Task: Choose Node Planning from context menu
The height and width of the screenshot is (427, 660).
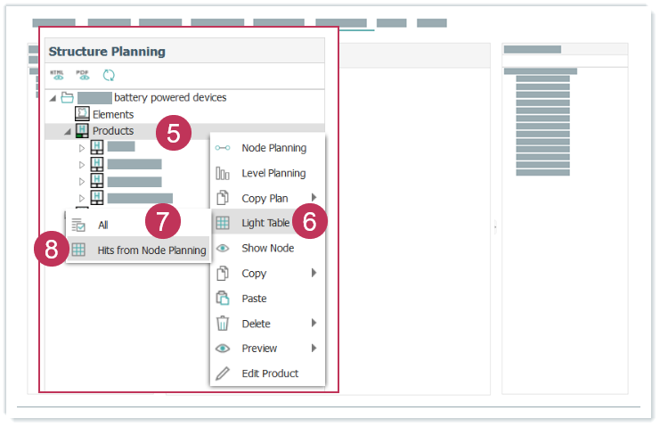Action: pyautogui.click(x=273, y=148)
